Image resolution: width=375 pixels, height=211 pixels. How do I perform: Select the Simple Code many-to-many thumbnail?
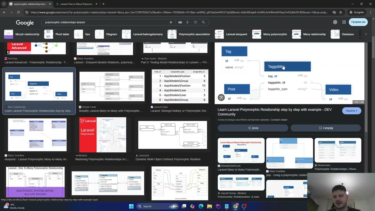coord(112,86)
